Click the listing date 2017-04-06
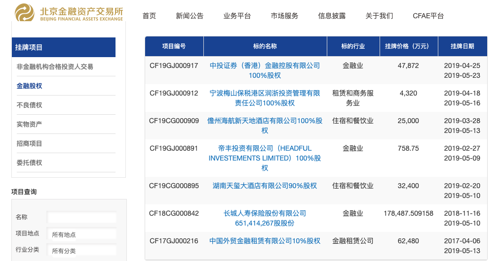The image size is (502, 261). click(x=462, y=241)
